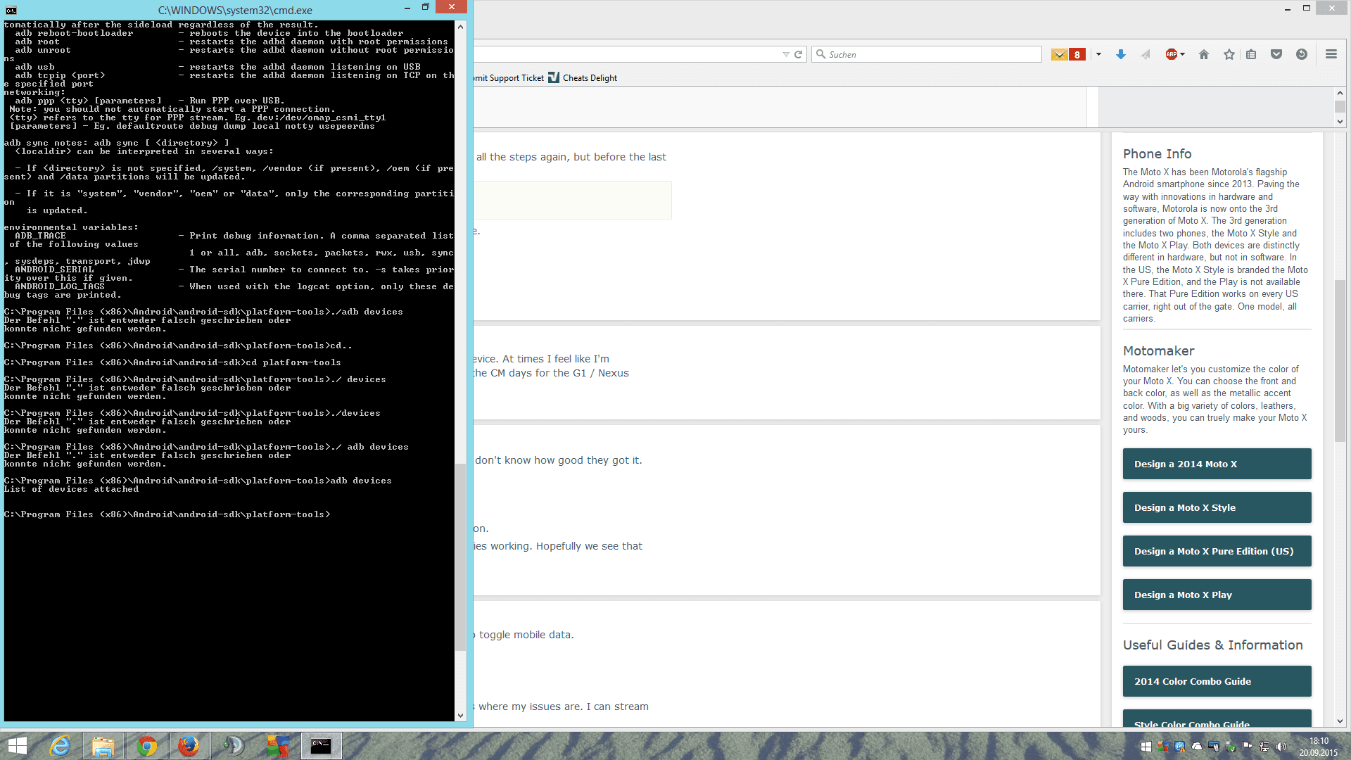Click the search magnifier icon in search box

[x=820, y=54]
